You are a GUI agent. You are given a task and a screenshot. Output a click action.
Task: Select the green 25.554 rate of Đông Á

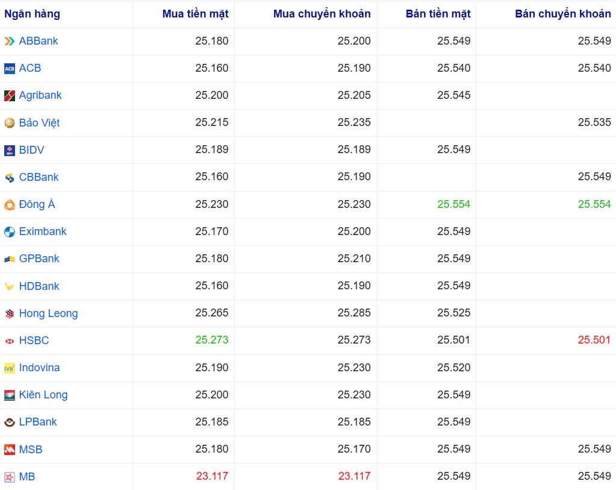coord(453,204)
